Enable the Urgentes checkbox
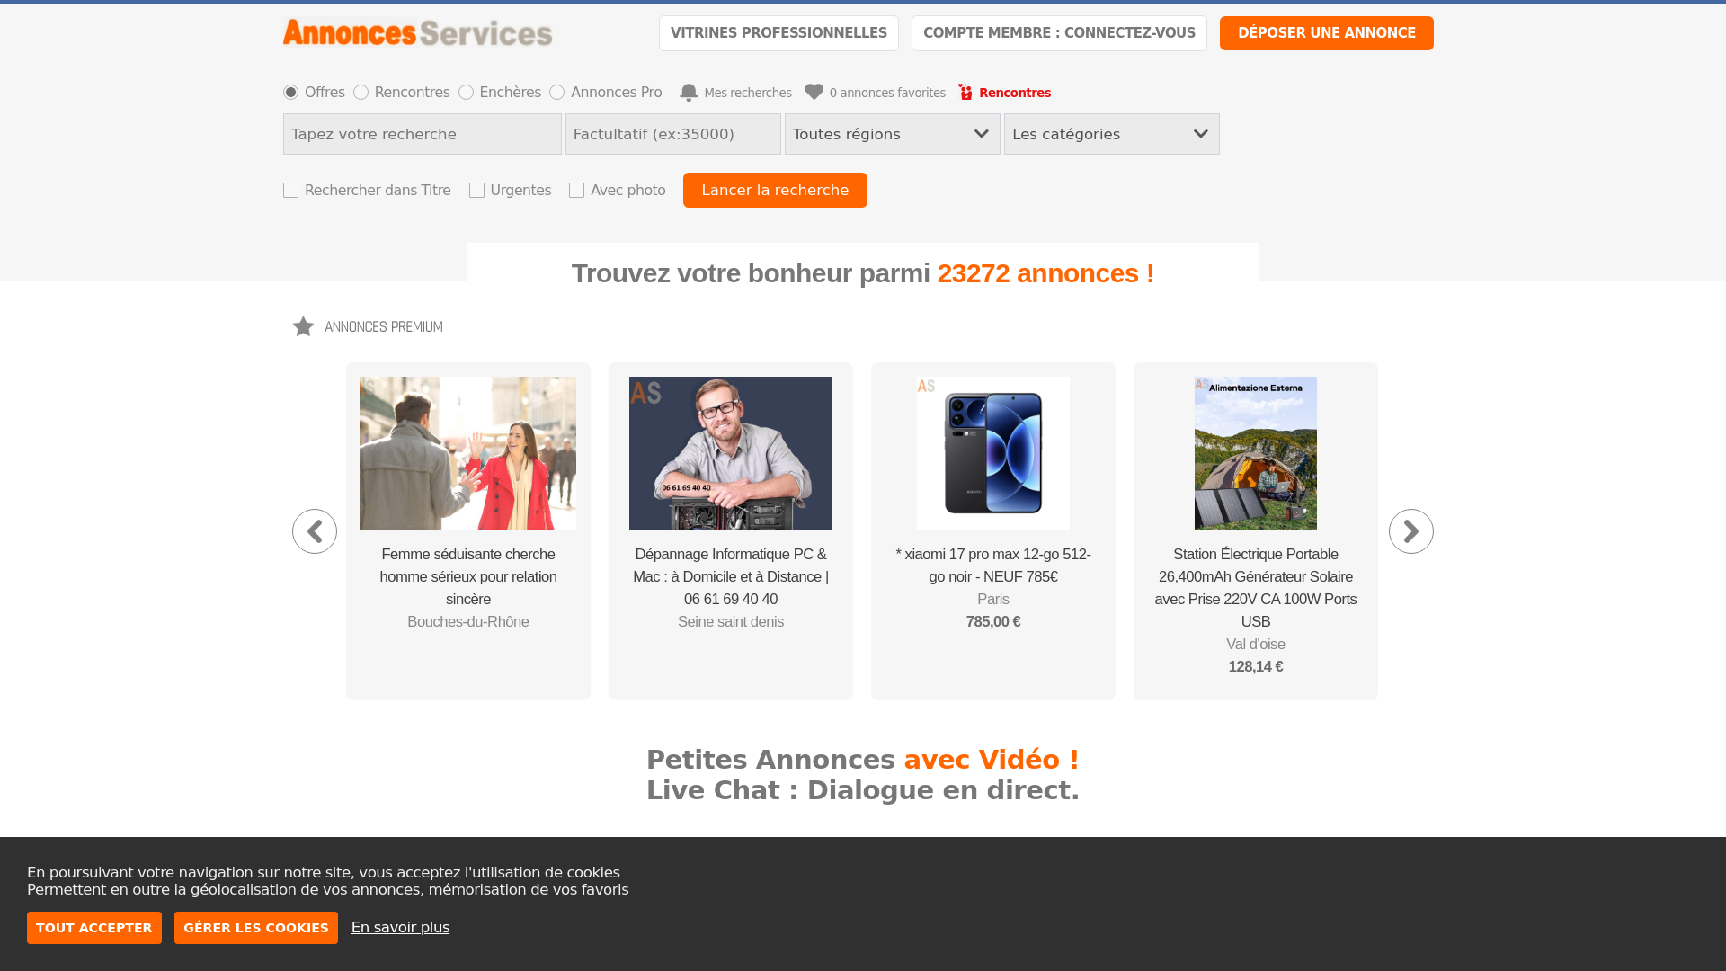Viewport: 1726px width, 971px height. (x=476, y=190)
